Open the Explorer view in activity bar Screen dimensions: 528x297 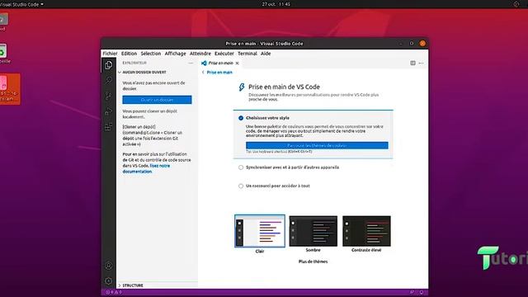(108, 64)
